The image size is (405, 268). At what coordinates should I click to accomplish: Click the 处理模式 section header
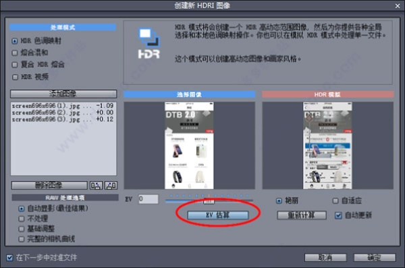[x=63, y=27]
